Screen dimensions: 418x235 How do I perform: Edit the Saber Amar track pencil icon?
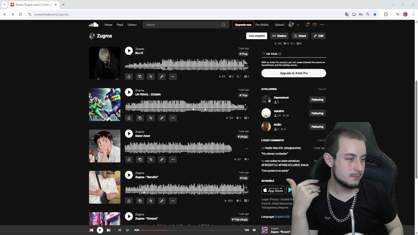pyautogui.click(x=162, y=159)
